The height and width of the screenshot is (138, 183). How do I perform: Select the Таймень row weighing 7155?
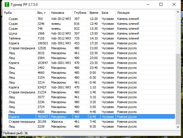[89, 38]
